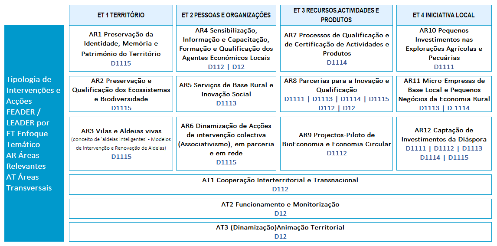
Task: Open the AR5 Serviços de Base Rural box
Action: point(226,94)
